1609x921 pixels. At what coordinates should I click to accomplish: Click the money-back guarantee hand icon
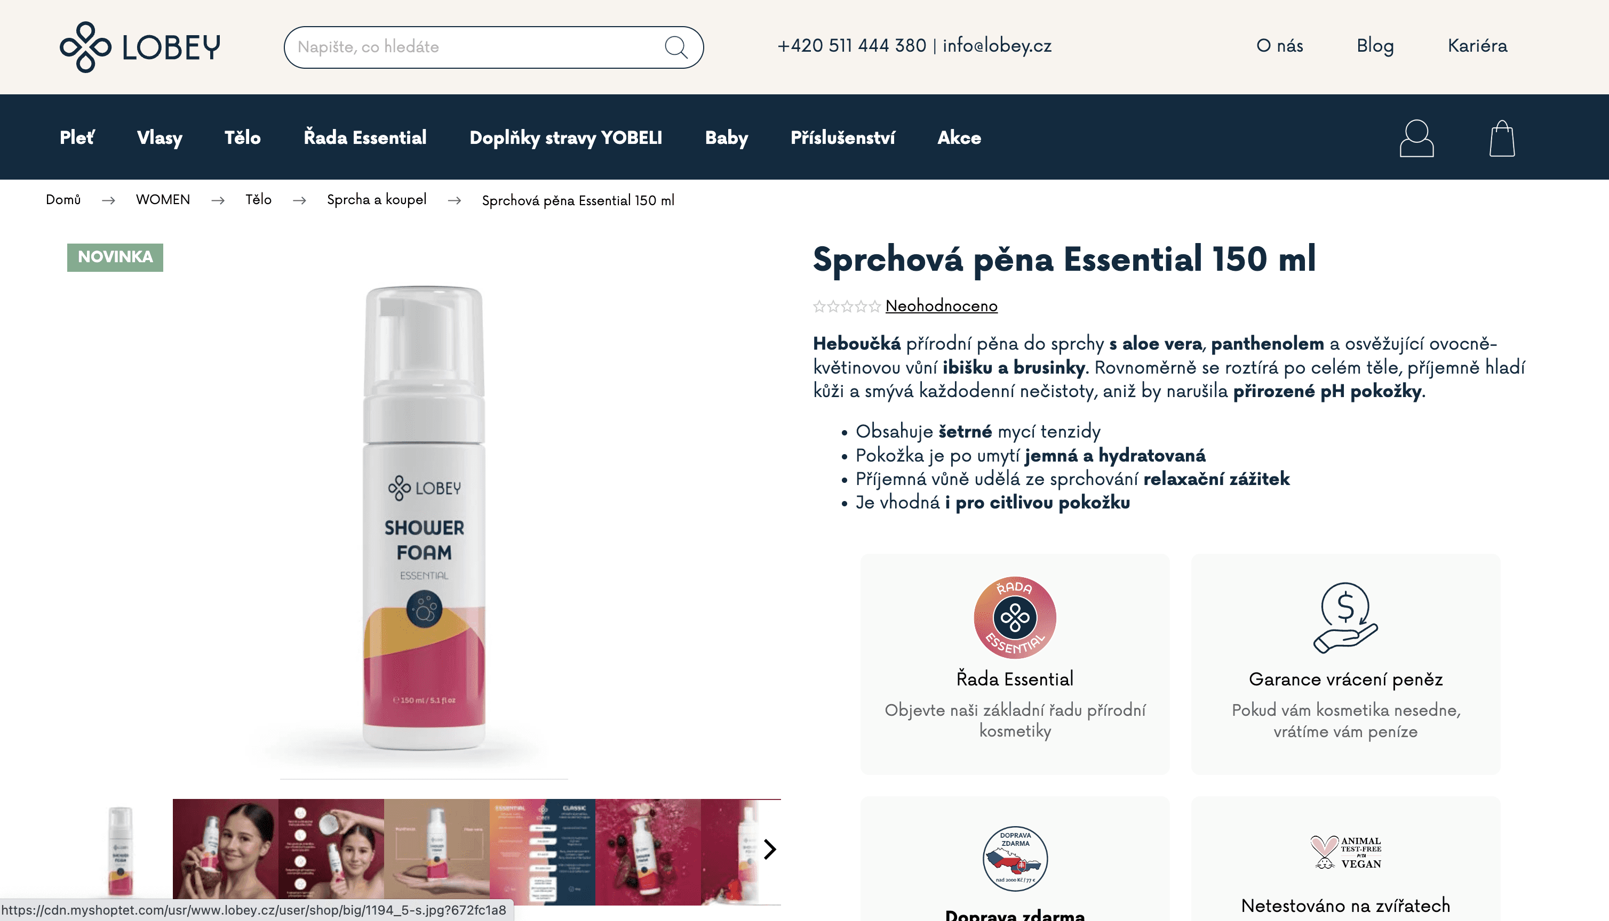pyautogui.click(x=1345, y=617)
